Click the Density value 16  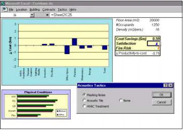tap(157, 29)
